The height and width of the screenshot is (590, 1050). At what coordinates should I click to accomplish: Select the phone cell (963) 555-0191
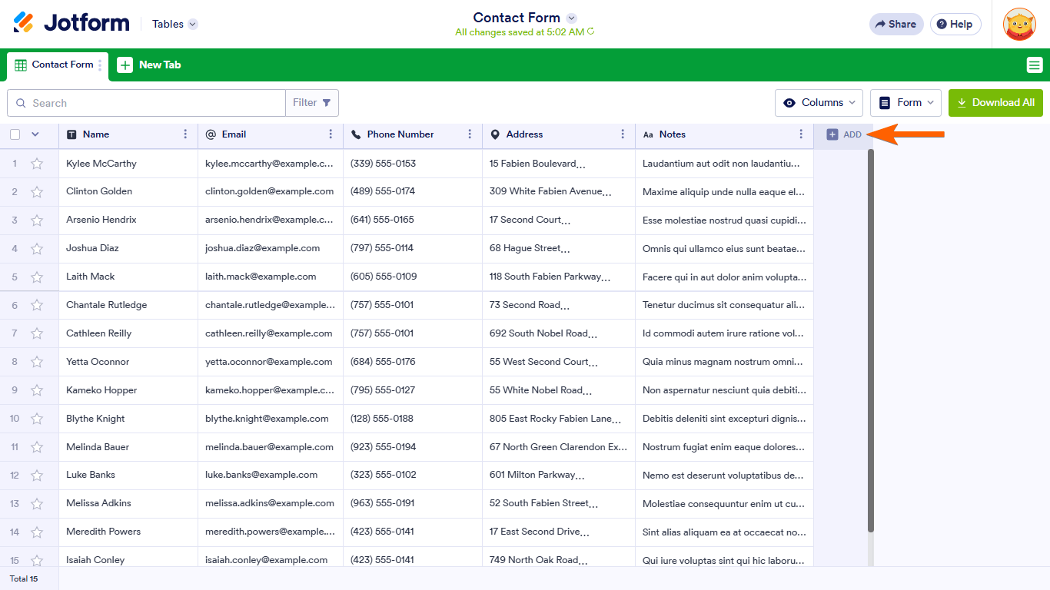(413, 505)
